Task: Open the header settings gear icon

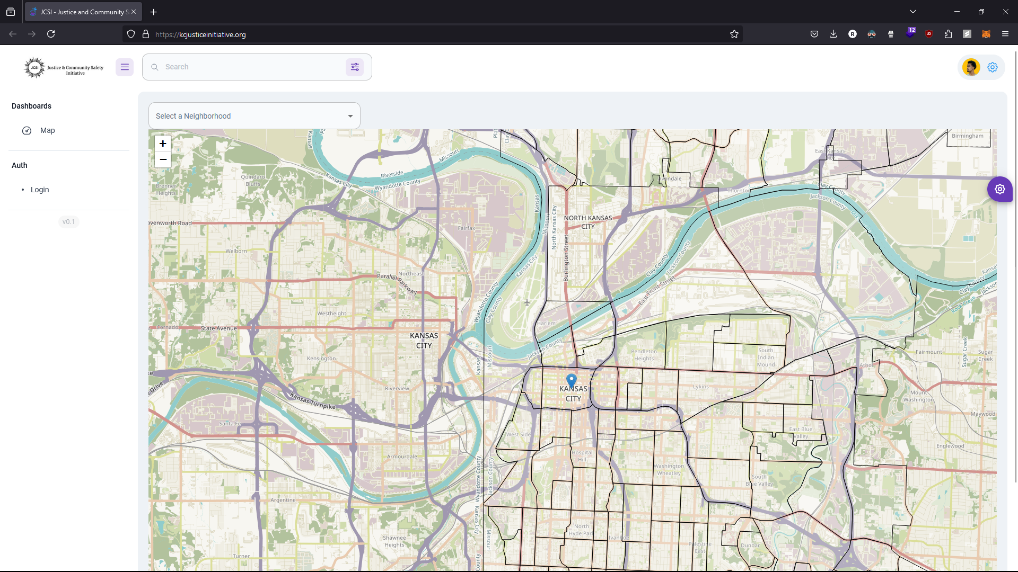Action: point(993,67)
